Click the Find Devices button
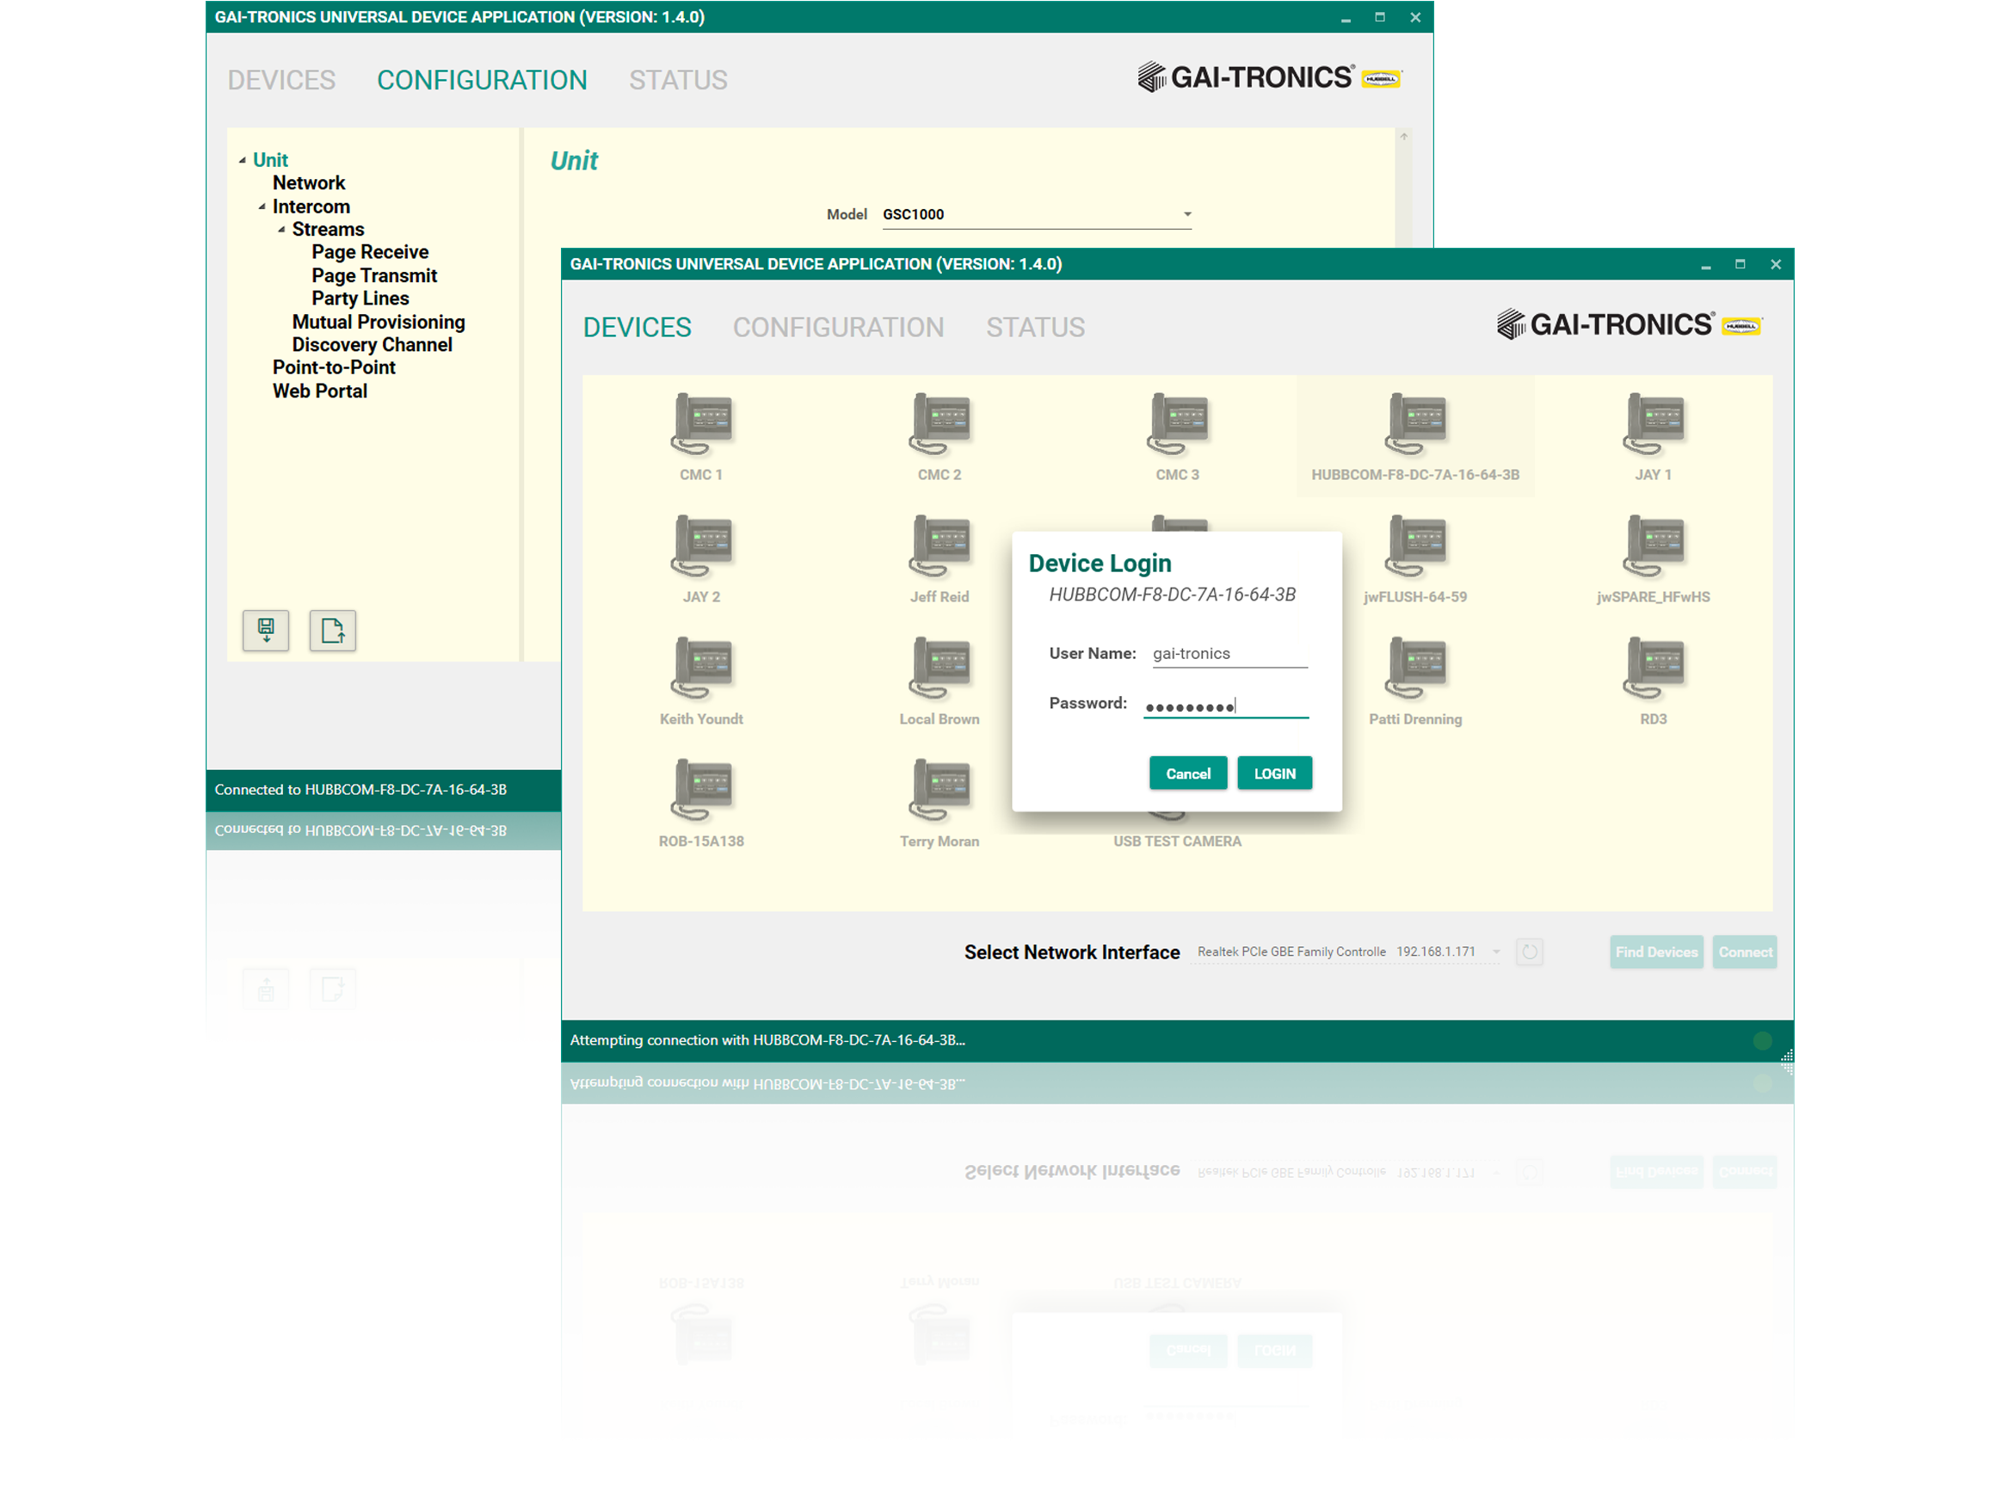Screen dimensions: 1990x1497 1656,952
